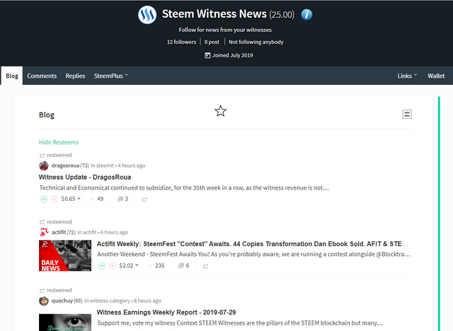Upvote the Witness Update - DragosRoua post
Screen dimensions: 453x331
[44, 199]
